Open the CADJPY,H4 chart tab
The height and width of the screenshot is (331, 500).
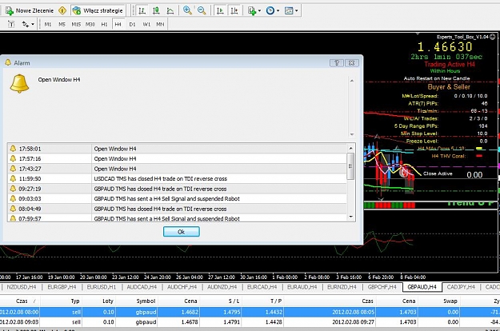[x=461, y=287]
